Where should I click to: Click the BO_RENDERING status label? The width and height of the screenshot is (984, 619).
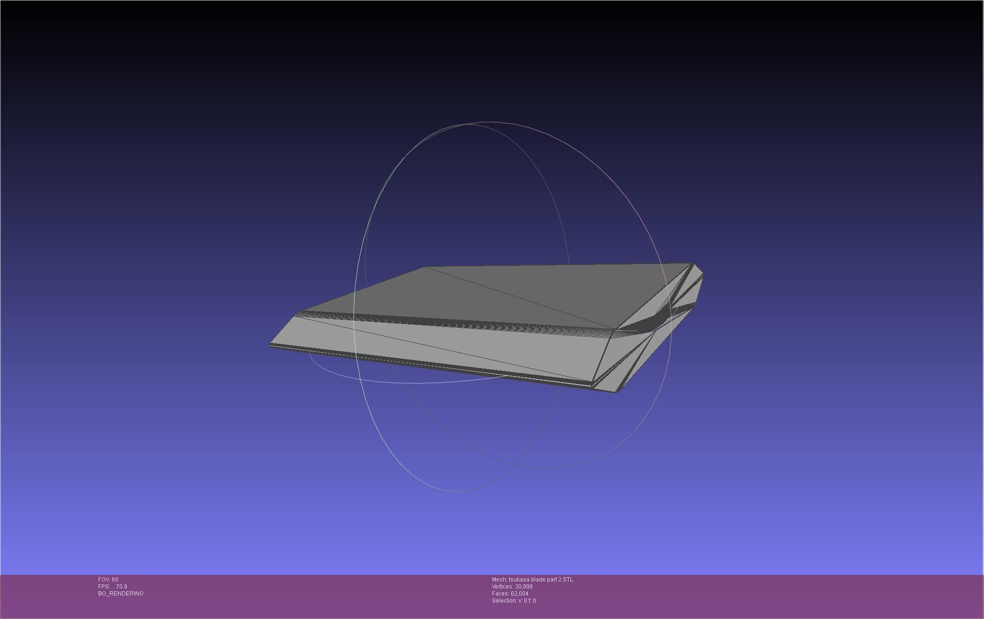pyautogui.click(x=121, y=594)
